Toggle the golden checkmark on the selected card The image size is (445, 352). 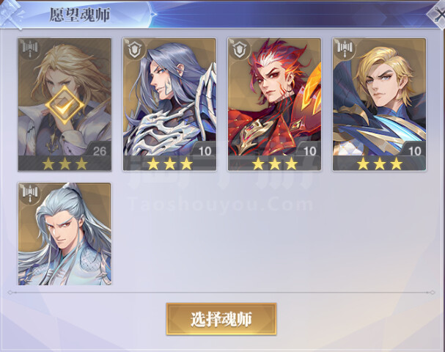tap(65, 106)
